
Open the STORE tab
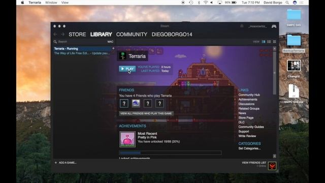click(x=77, y=34)
